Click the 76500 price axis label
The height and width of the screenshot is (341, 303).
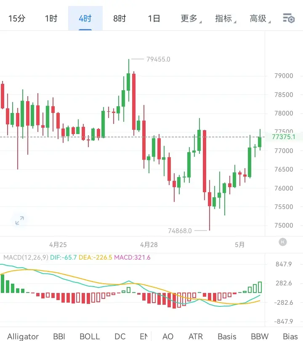284,169
